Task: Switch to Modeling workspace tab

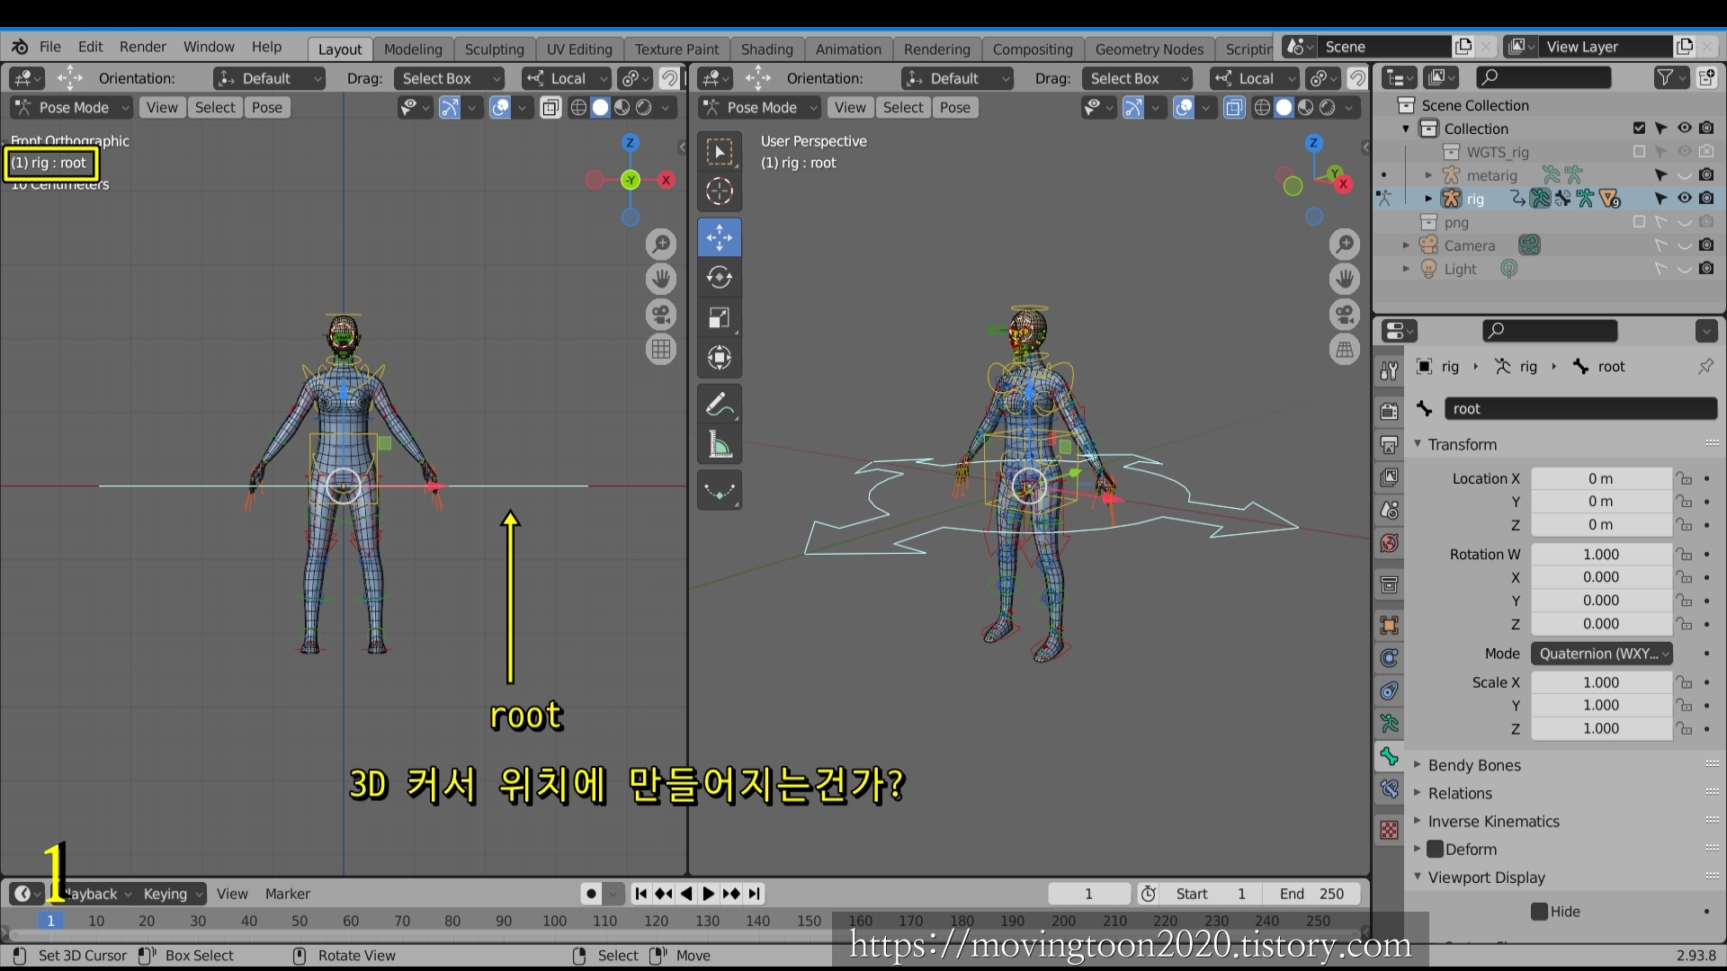Action: [x=413, y=49]
